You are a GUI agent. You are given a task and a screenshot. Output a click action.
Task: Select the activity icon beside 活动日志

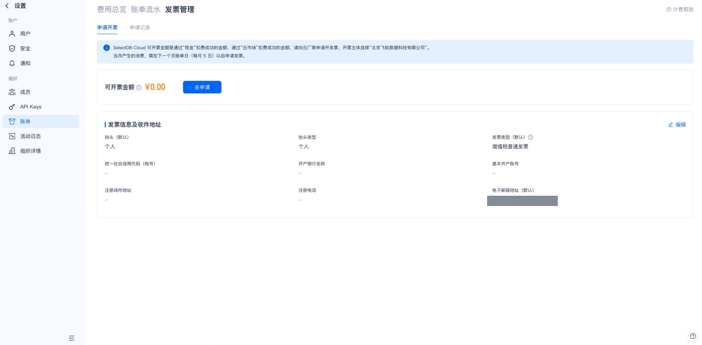[12, 136]
